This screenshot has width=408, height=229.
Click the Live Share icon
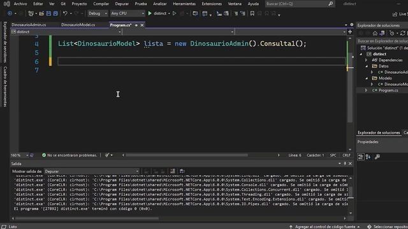coord(395,14)
